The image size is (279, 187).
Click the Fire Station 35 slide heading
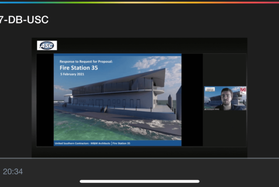[74, 68]
